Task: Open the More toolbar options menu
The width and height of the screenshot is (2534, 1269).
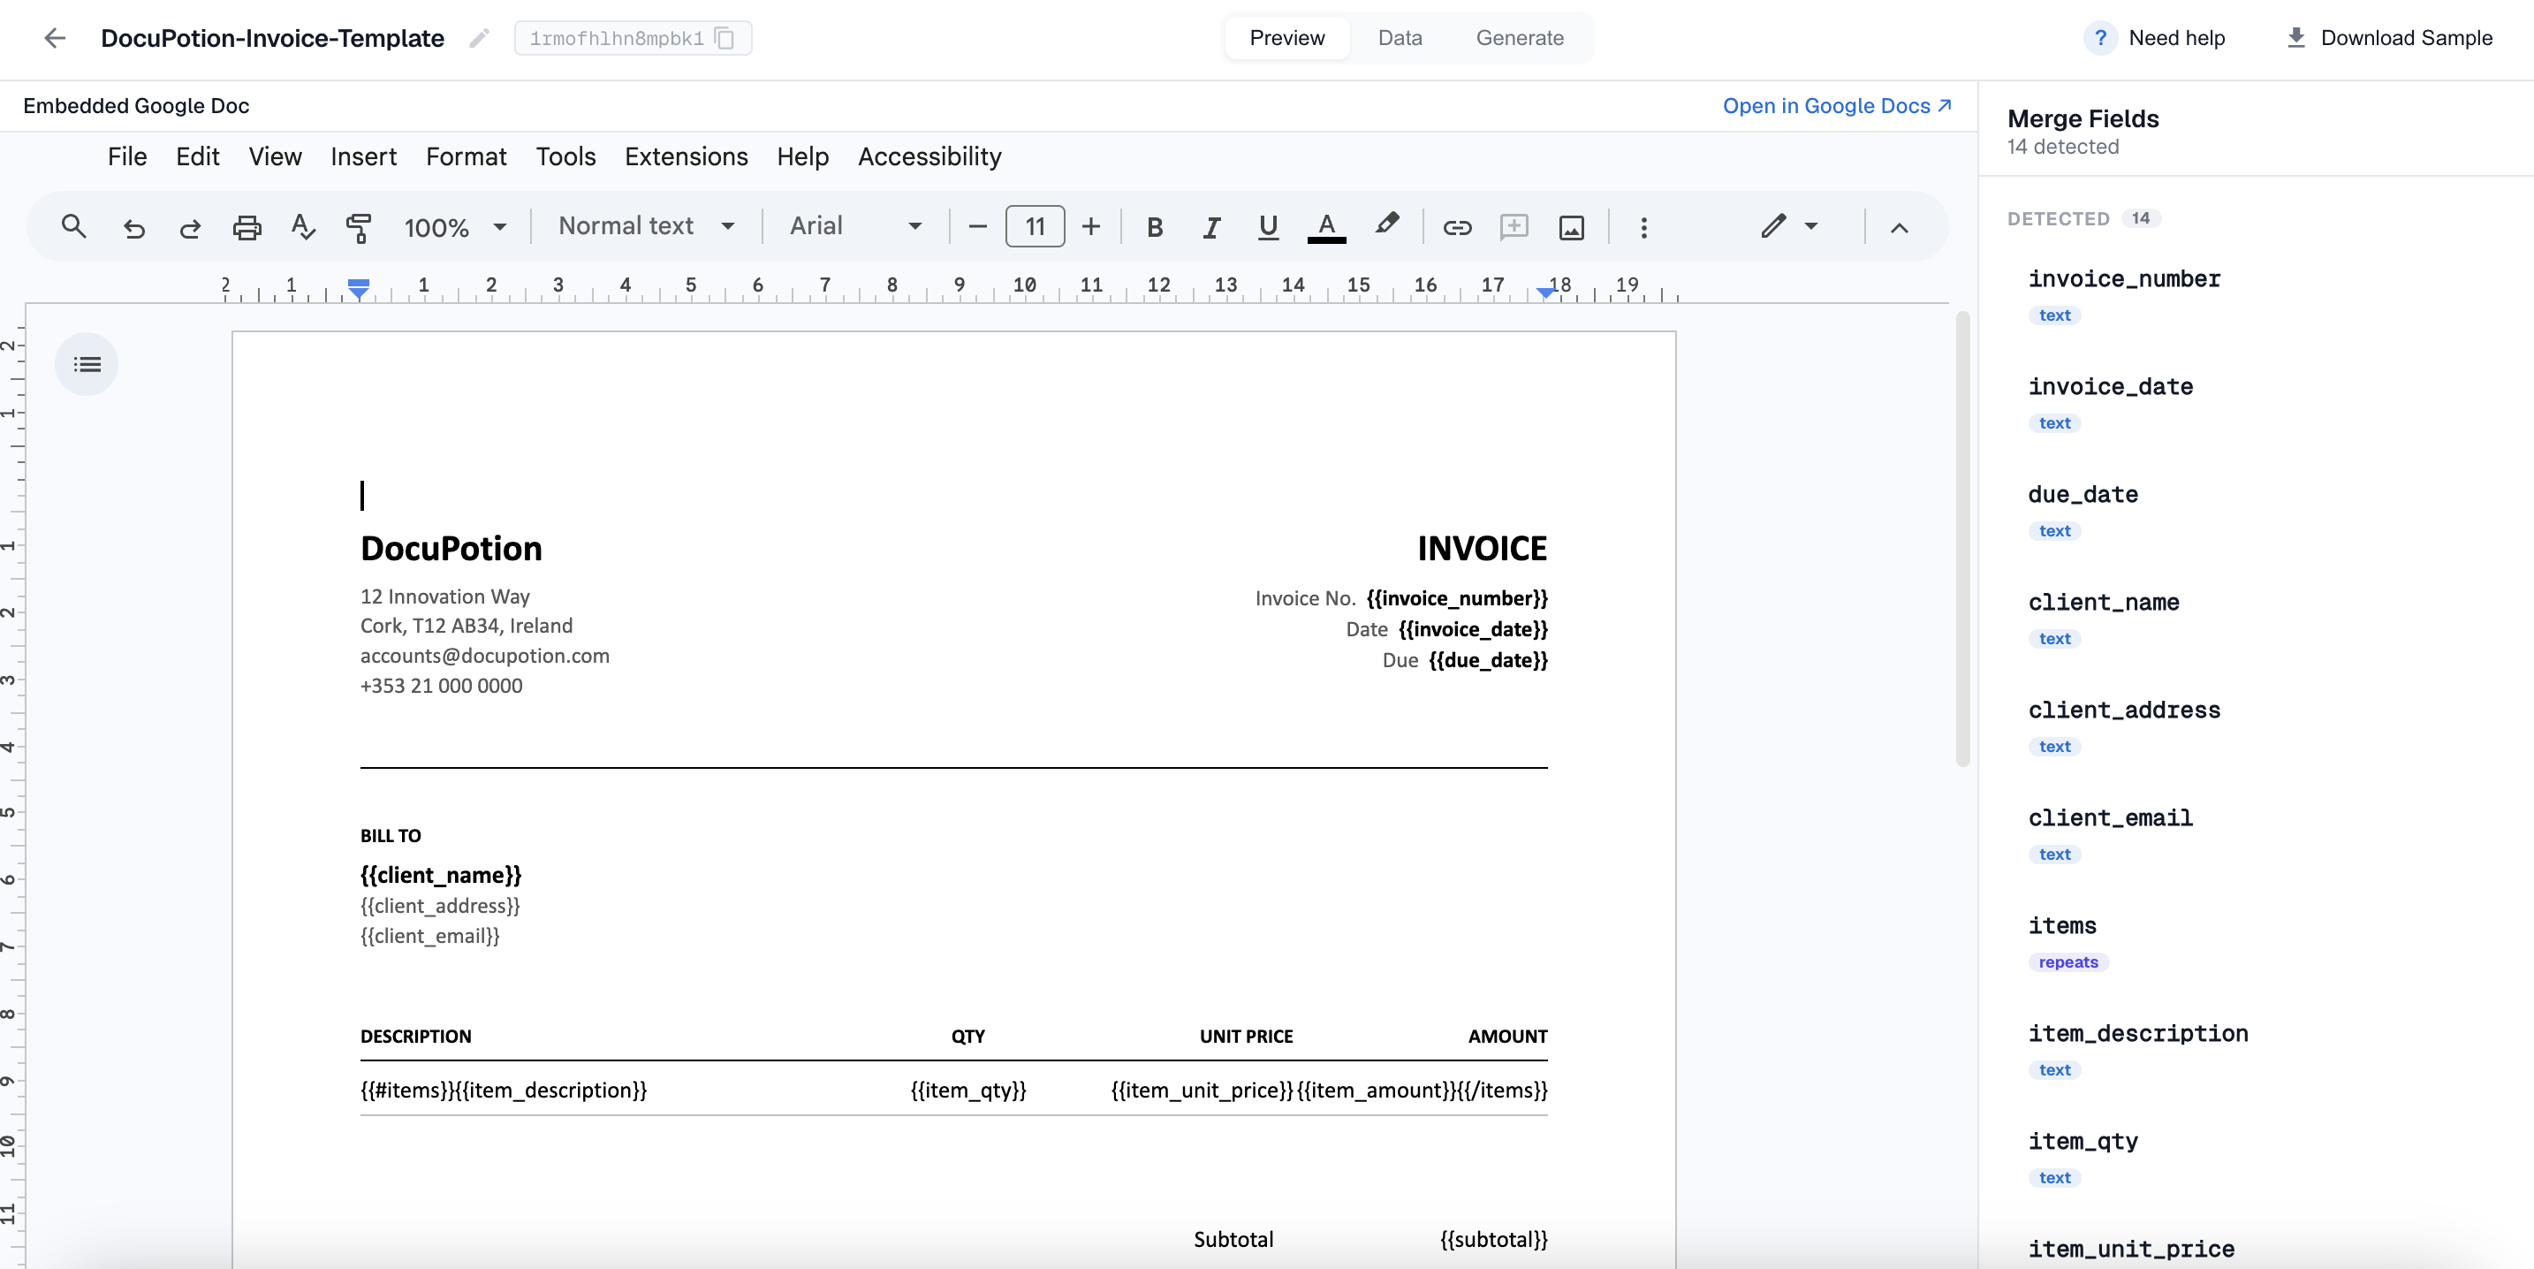Action: pos(1643,227)
